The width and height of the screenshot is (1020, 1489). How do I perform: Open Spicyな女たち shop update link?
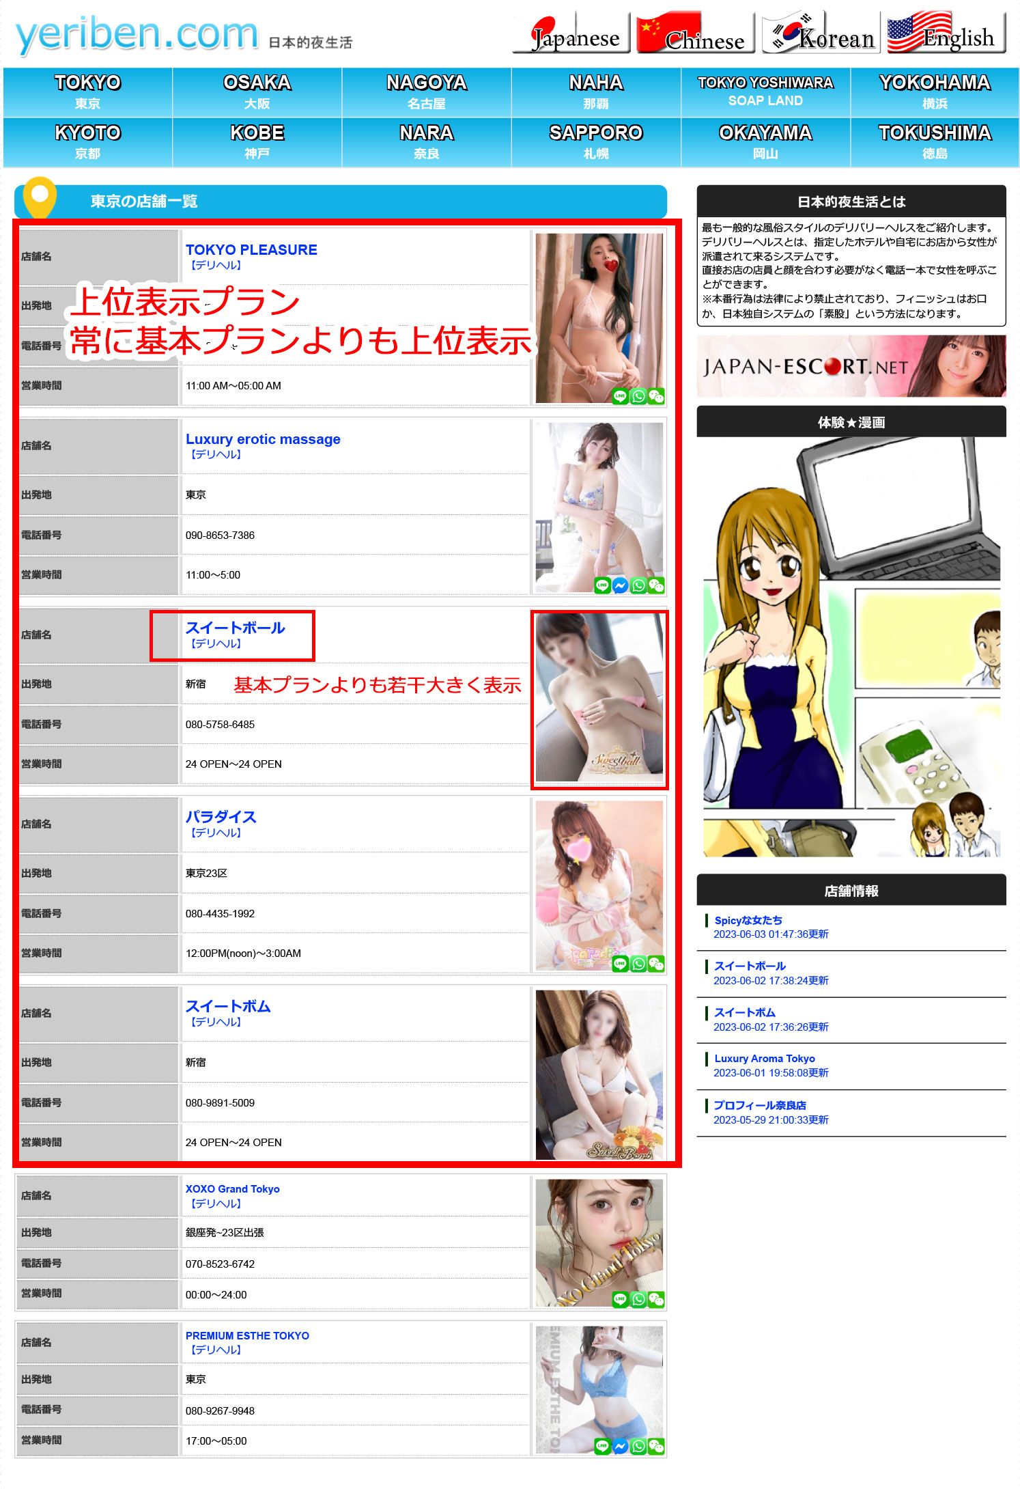pyautogui.click(x=748, y=921)
